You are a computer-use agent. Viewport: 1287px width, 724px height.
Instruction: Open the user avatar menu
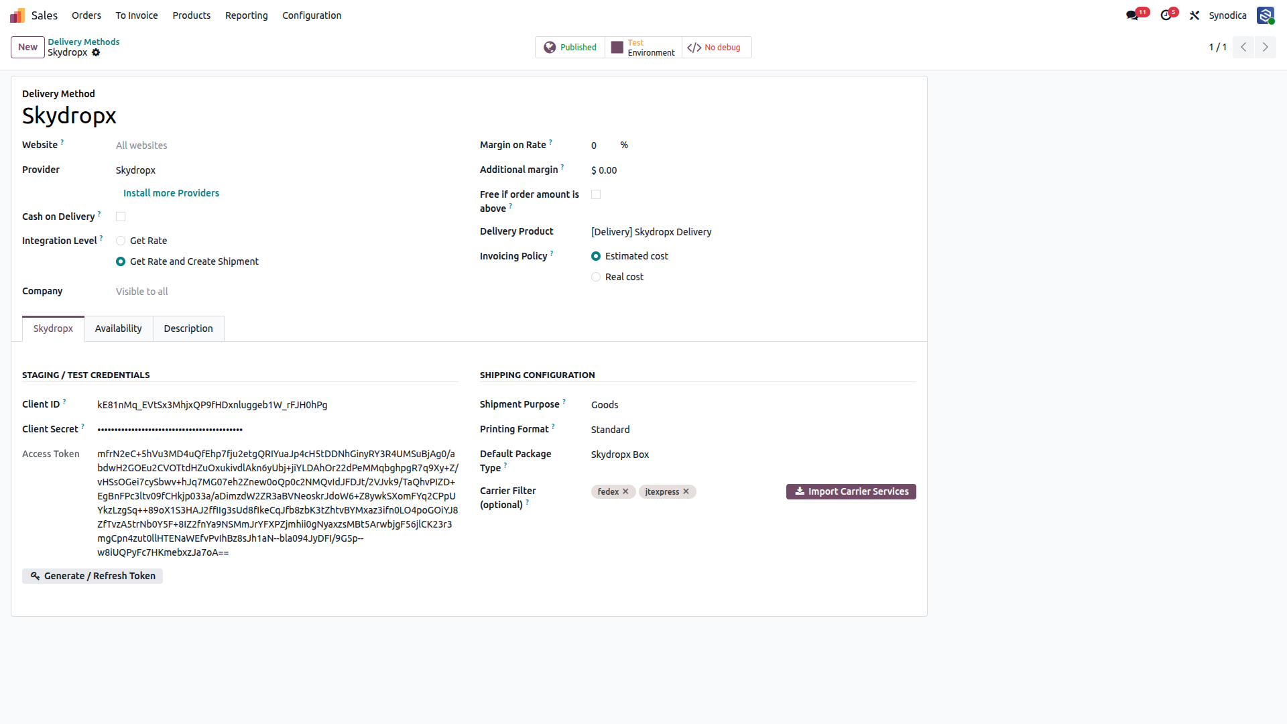point(1266,15)
